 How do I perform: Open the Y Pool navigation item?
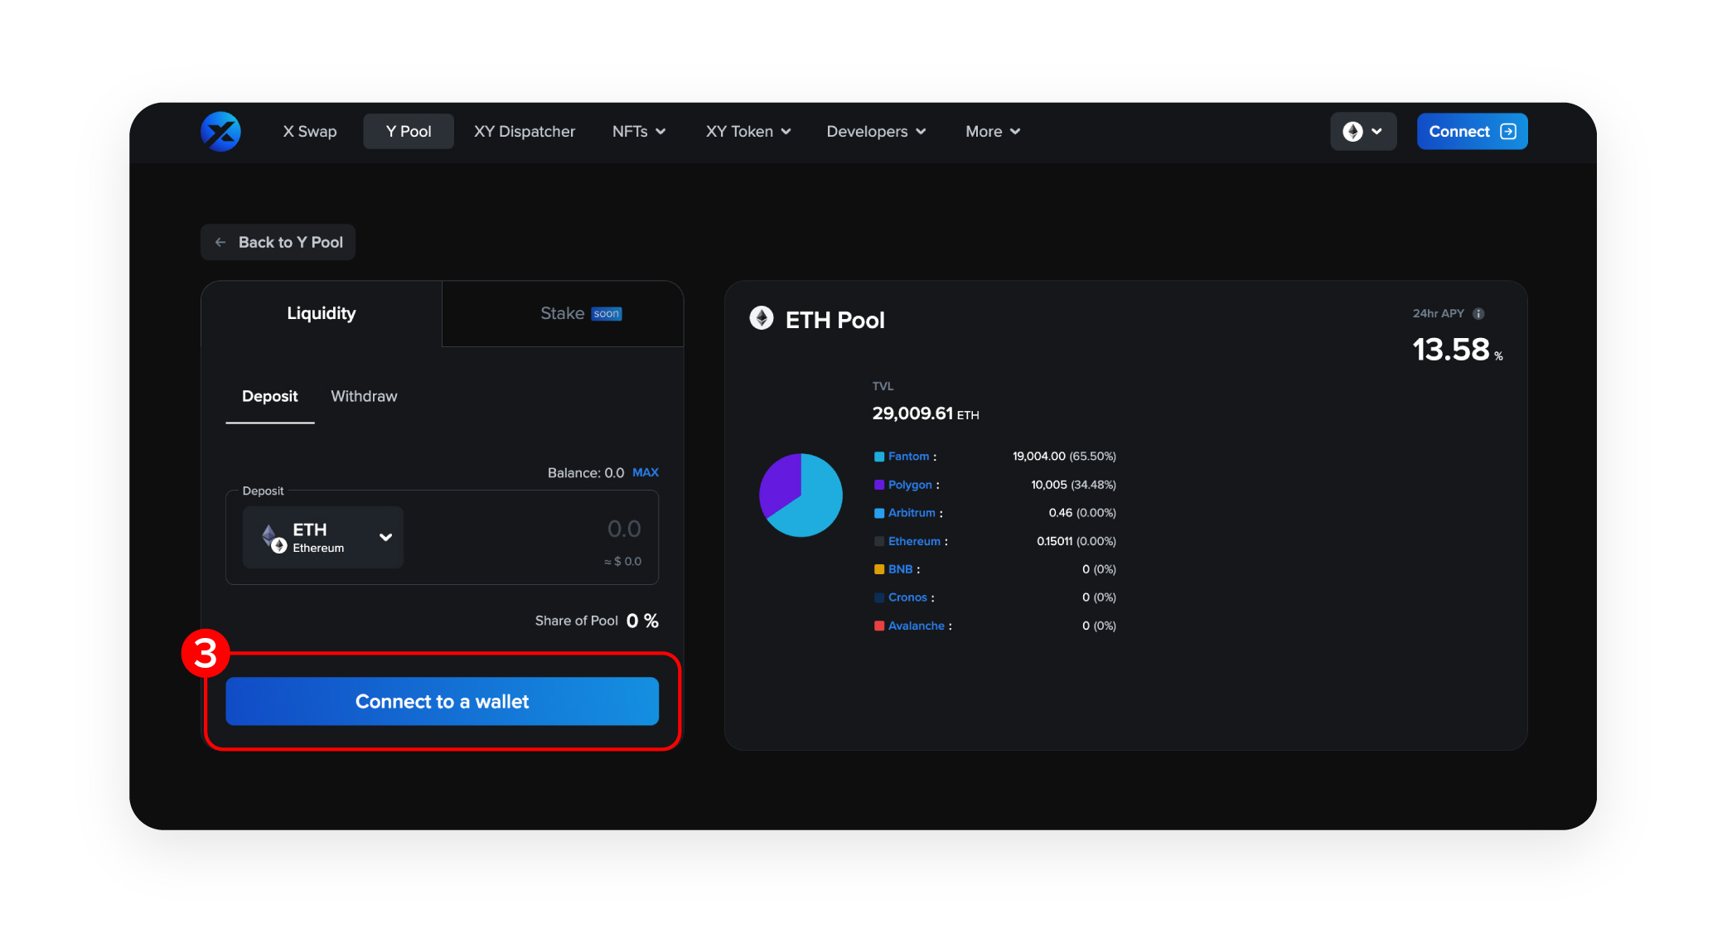[408, 131]
